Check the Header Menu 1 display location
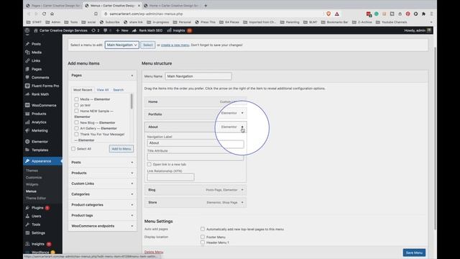 203,242
